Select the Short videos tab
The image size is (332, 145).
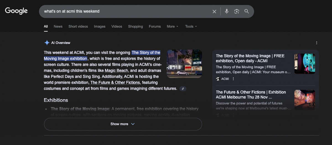pyautogui.click(x=78, y=27)
